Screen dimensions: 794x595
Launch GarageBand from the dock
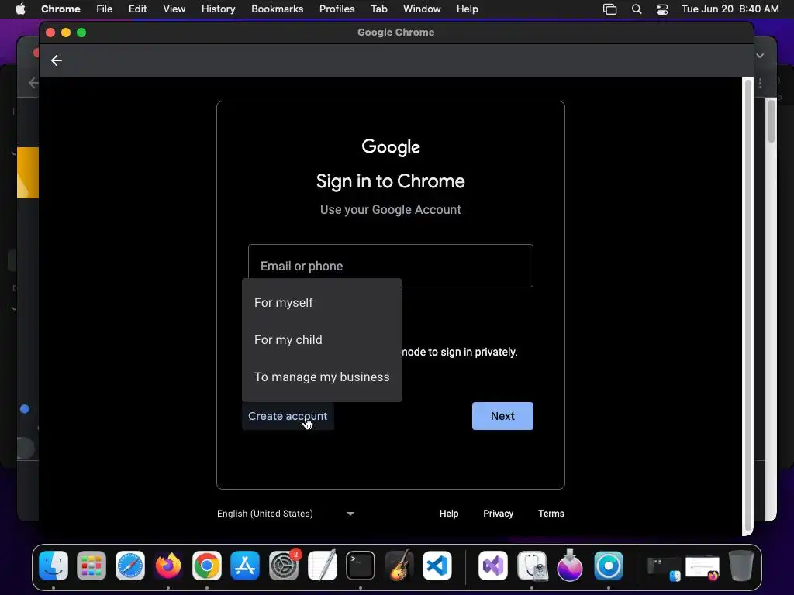399,565
